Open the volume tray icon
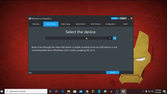Image resolution: width=167 pixels, height=94 pixels. (152, 91)
